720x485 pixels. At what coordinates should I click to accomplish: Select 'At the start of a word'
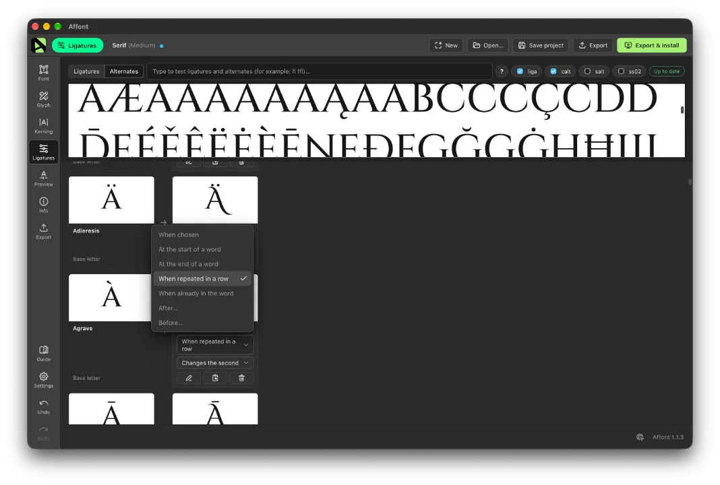point(202,249)
